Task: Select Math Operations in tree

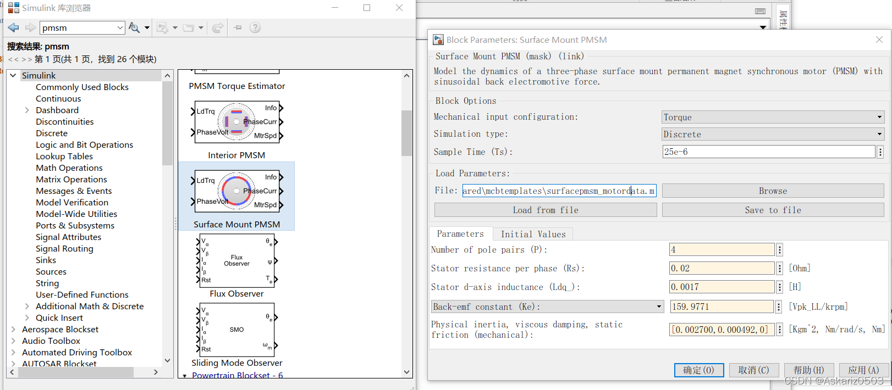Action: [x=69, y=168]
